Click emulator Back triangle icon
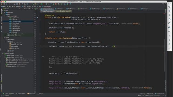This screenshot has width=173, height=97. 169,36
